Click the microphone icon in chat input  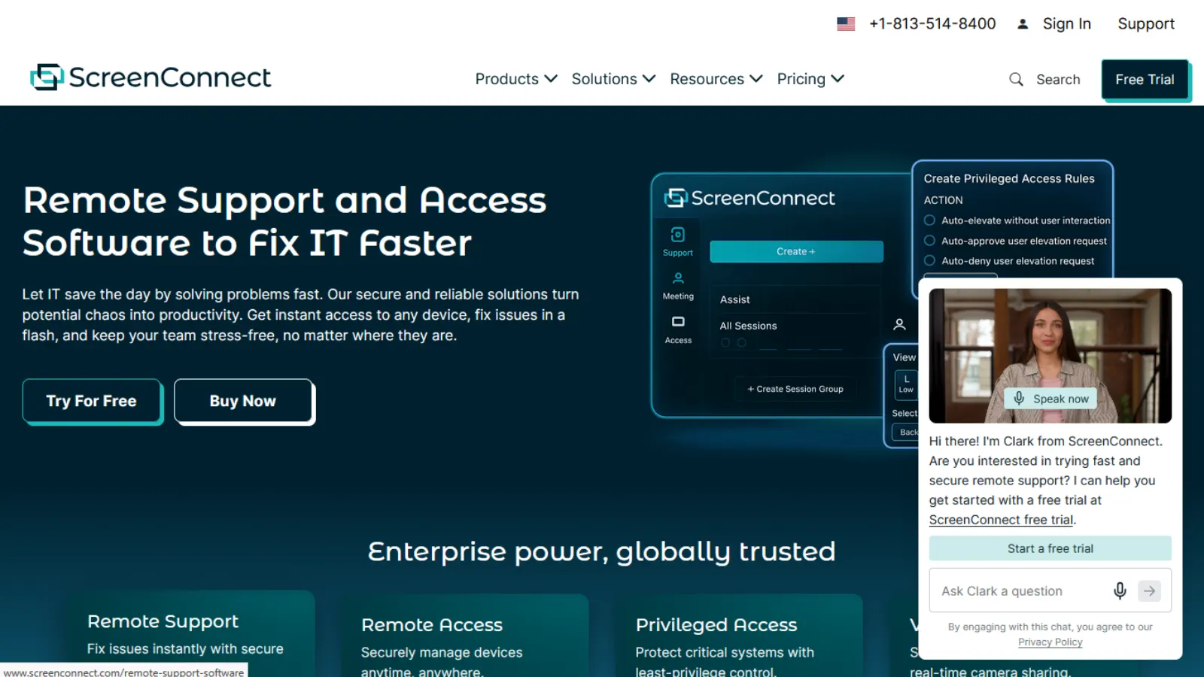[1120, 591]
